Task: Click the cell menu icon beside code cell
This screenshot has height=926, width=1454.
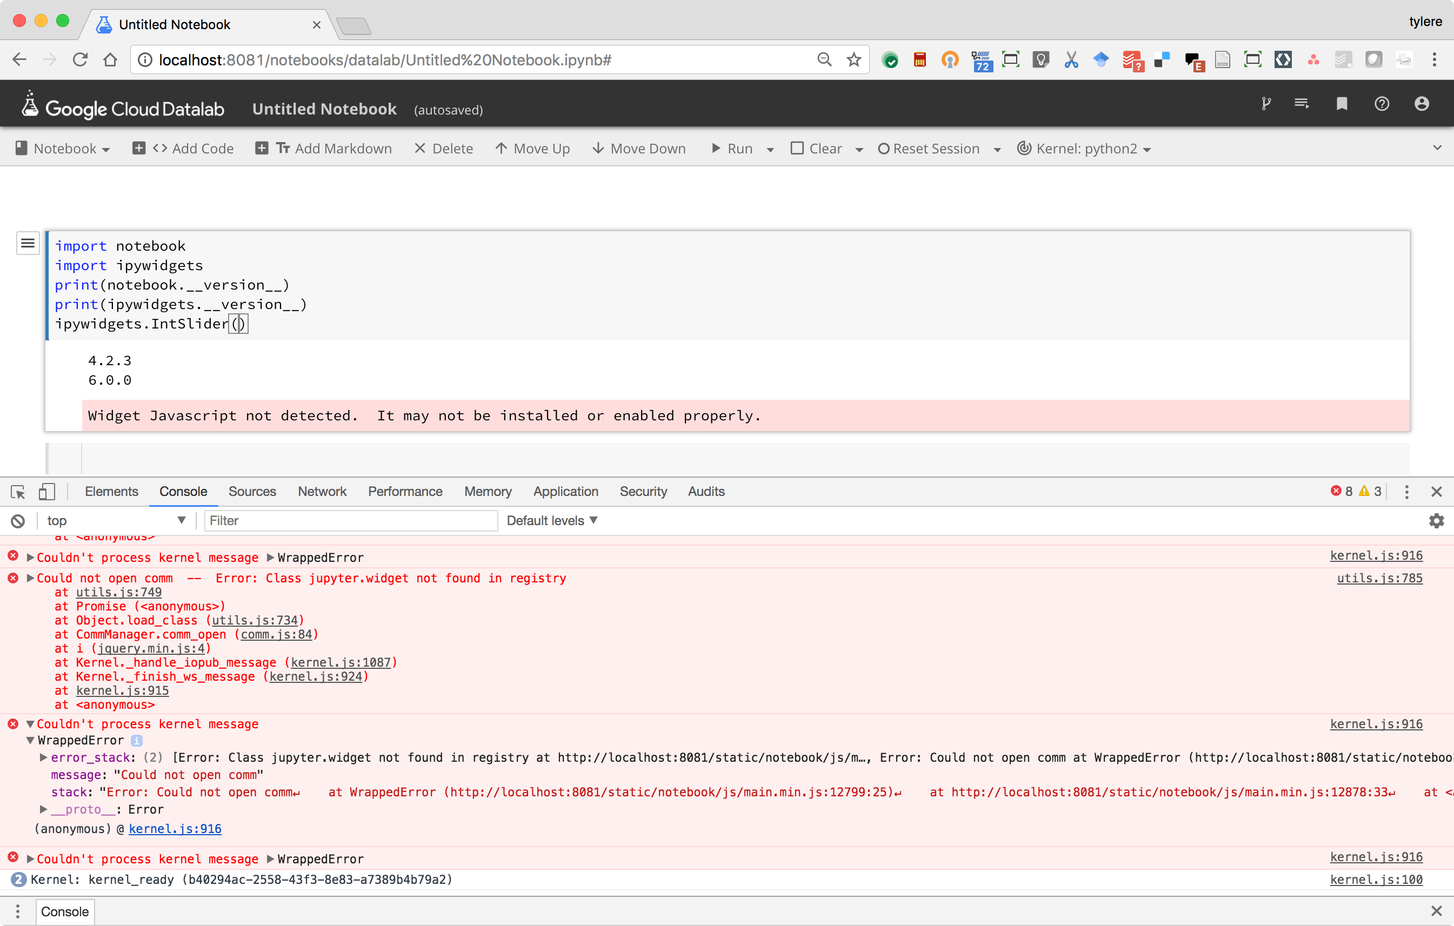Action: (28, 243)
